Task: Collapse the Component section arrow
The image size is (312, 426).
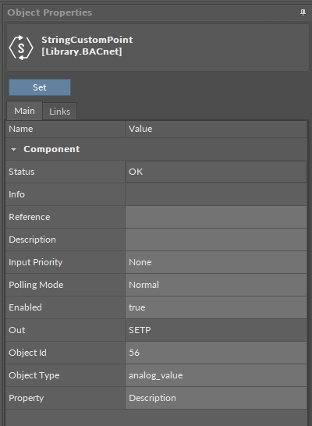Action: [13, 150]
